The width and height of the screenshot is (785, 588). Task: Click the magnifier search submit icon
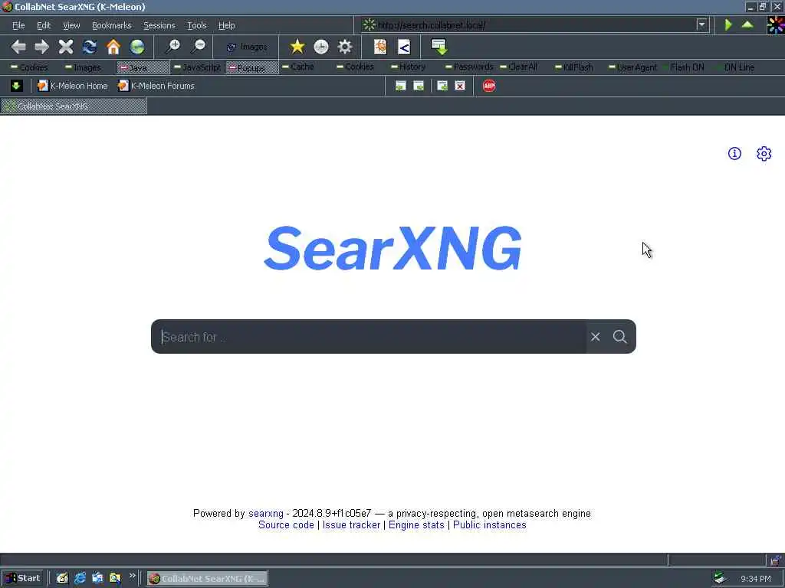point(619,337)
